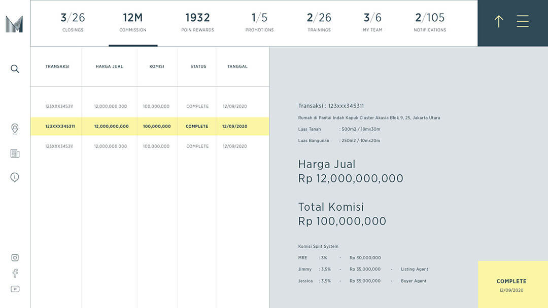The image size is (548, 308).
Task: Open the news listing icon in sidebar
Action: coord(15,153)
